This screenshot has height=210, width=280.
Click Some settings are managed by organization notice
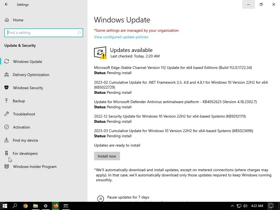click(136, 30)
